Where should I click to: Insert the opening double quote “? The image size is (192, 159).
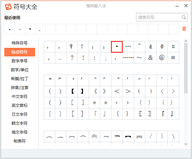coord(49,80)
